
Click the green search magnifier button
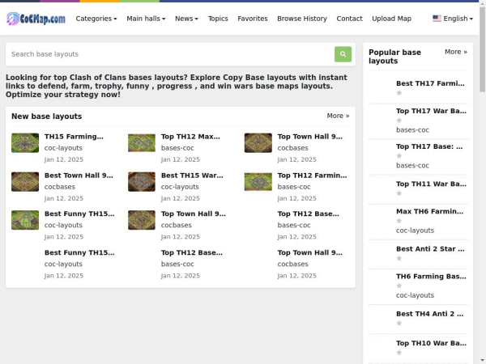pos(343,54)
